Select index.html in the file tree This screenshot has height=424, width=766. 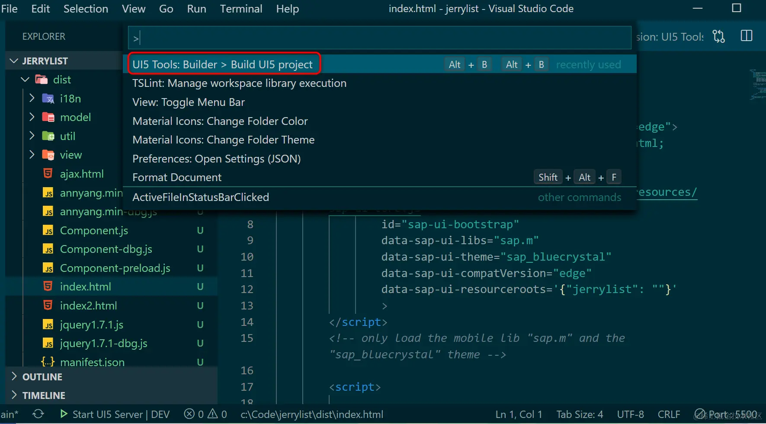[85, 287]
